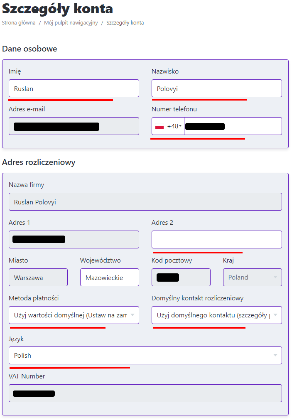Focus the empty Adres 2 field

(x=216, y=239)
